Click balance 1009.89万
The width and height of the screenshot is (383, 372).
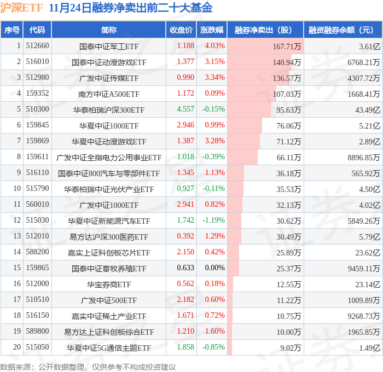[x=364, y=300]
